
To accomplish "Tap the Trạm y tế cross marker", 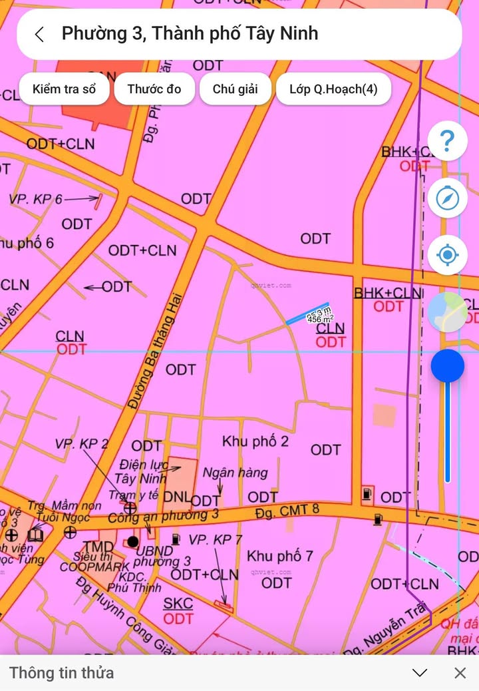I will [130, 508].
